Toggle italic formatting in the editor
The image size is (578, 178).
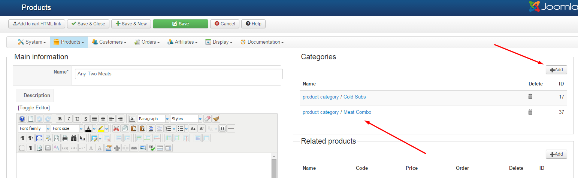[69, 119]
